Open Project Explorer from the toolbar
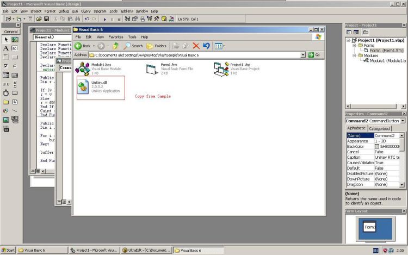The image size is (408, 255). point(127,18)
